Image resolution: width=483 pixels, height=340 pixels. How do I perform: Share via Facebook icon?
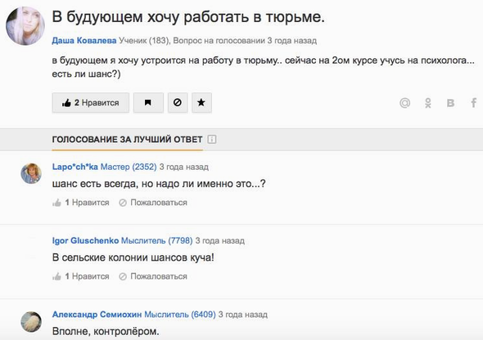(474, 103)
